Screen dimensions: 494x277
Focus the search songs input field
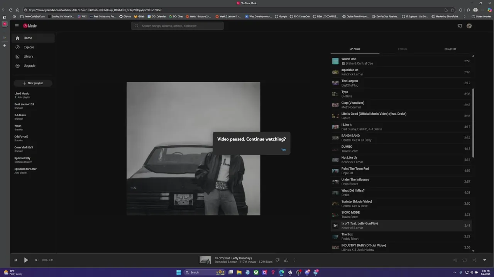[177, 26]
